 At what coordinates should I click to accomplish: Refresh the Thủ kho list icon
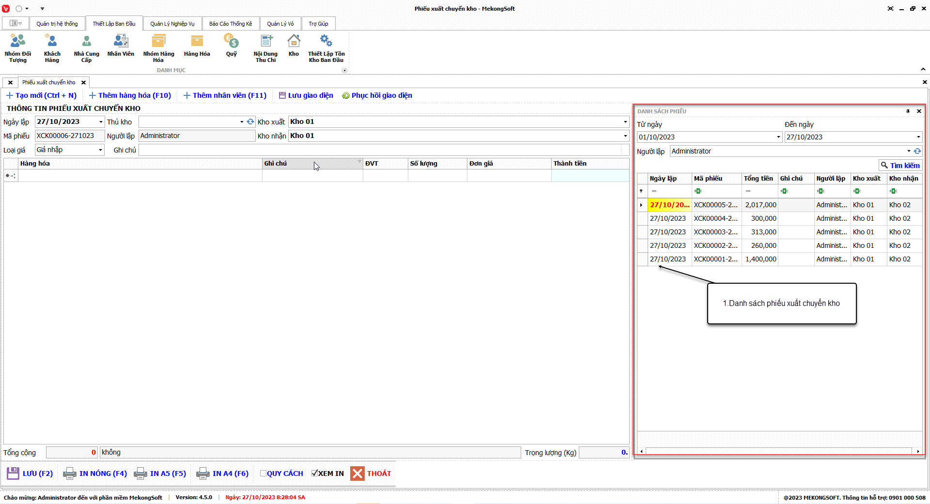point(250,122)
